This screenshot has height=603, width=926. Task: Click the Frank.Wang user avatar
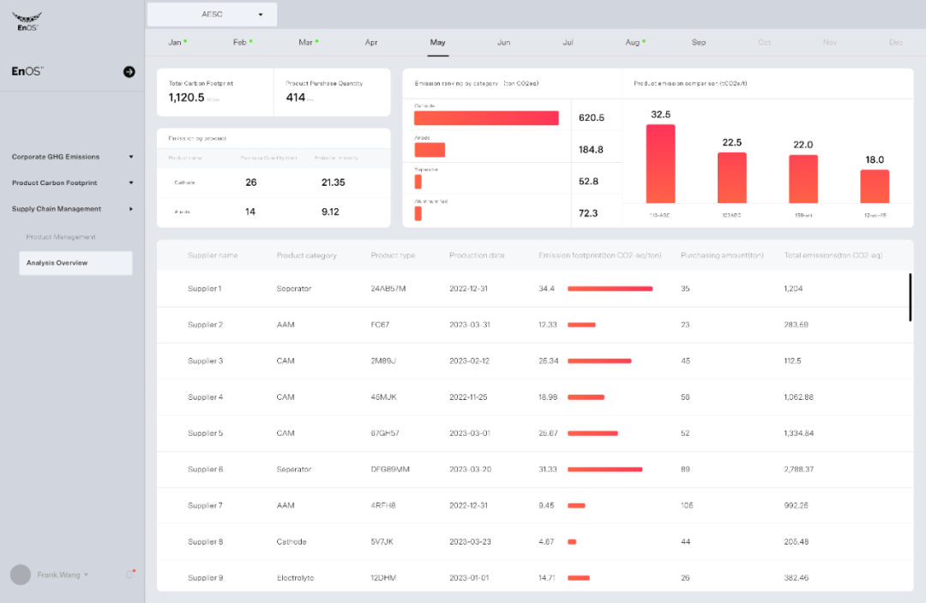(21, 575)
